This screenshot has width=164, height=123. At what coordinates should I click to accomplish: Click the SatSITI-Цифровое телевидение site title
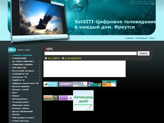(x=115, y=24)
